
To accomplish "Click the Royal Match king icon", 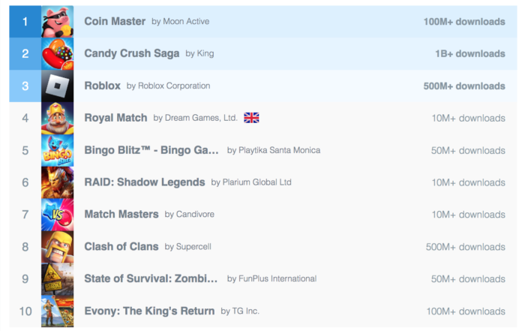I will point(57,118).
